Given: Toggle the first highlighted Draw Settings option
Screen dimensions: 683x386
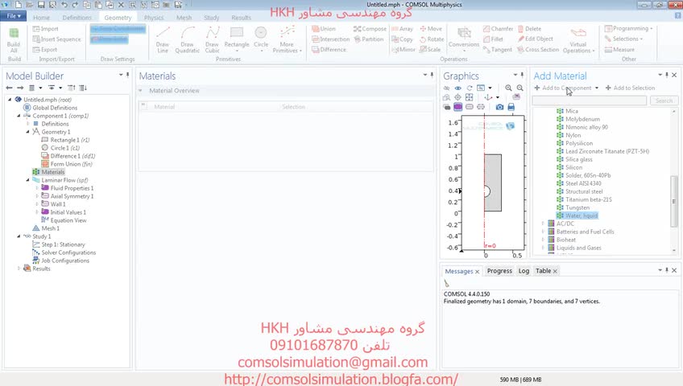Looking at the screenshot, I should coord(118,29).
